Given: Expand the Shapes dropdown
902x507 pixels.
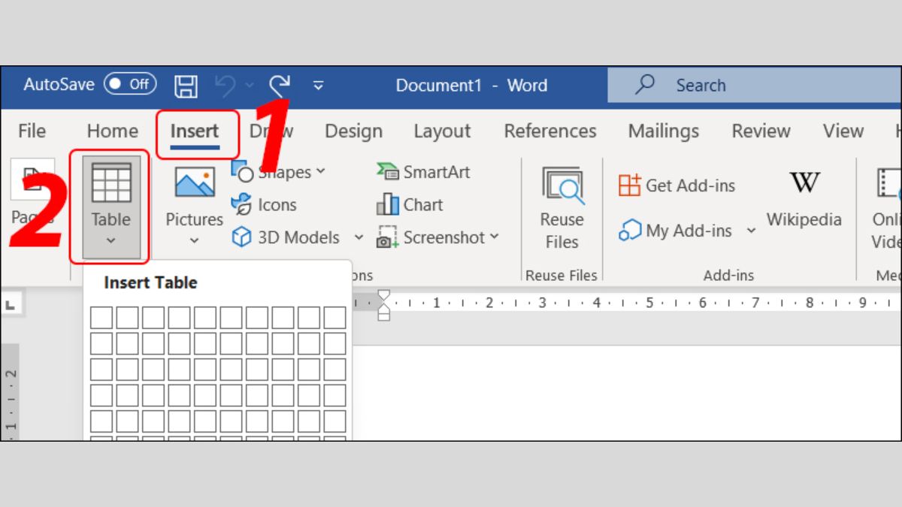Looking at the screenshot, I should click(321, 171).
